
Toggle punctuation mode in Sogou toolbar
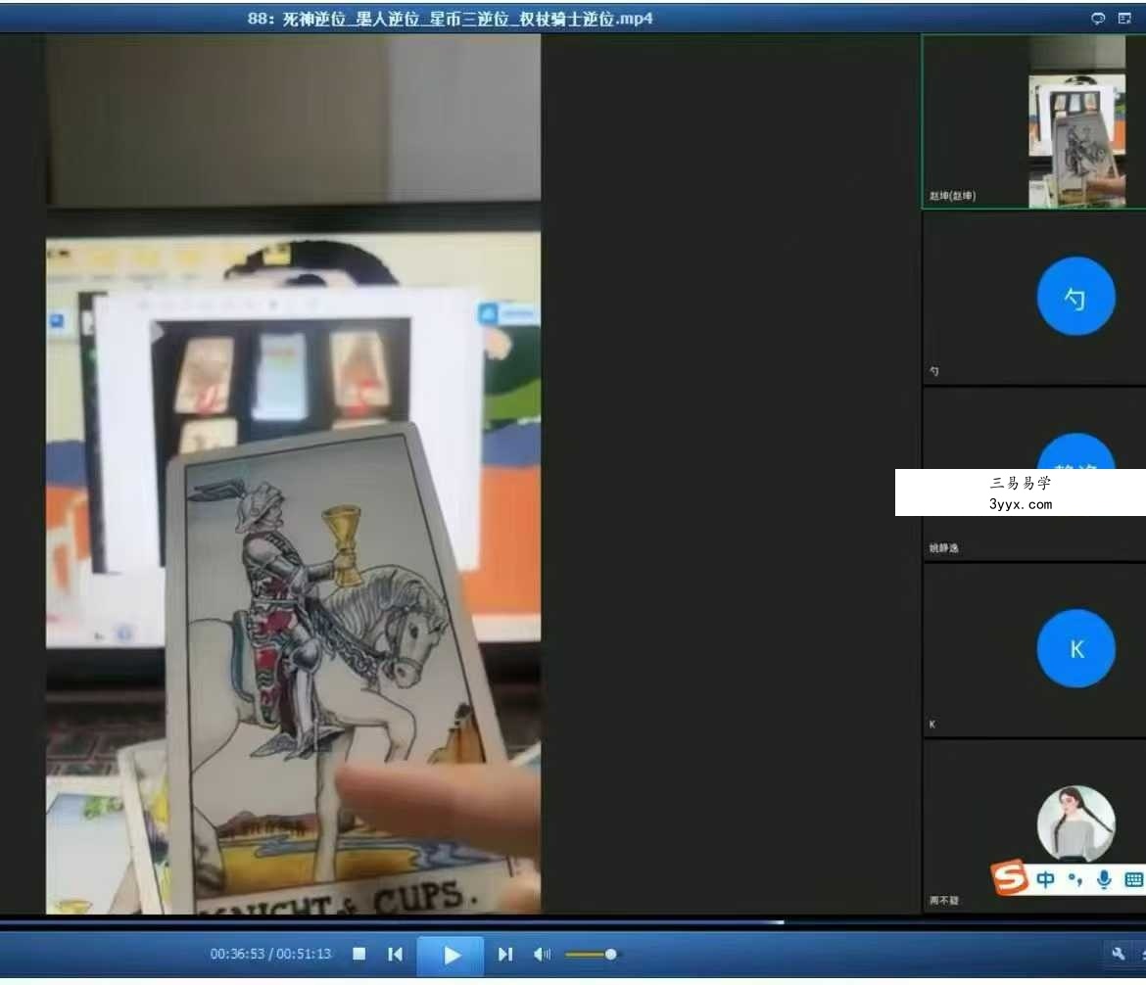(1075, 879)
